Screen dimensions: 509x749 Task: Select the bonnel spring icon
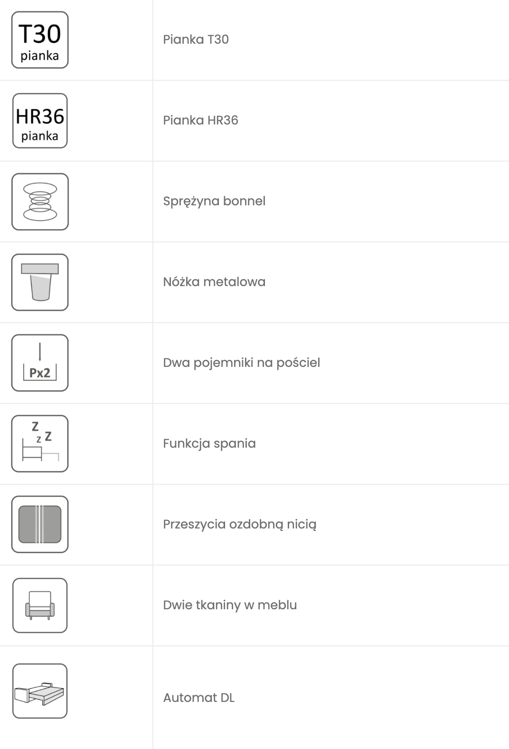[x=40, y=202]
